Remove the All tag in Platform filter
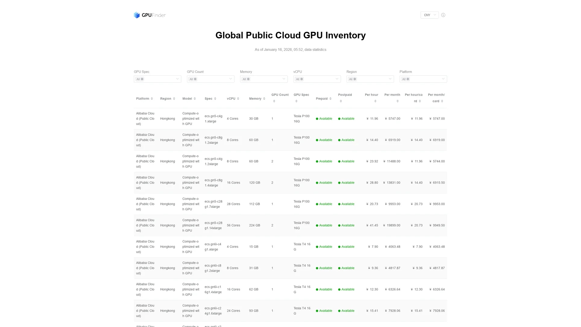Image resolution: width=581 pixels, height=327 pixels. click(408, 79)
